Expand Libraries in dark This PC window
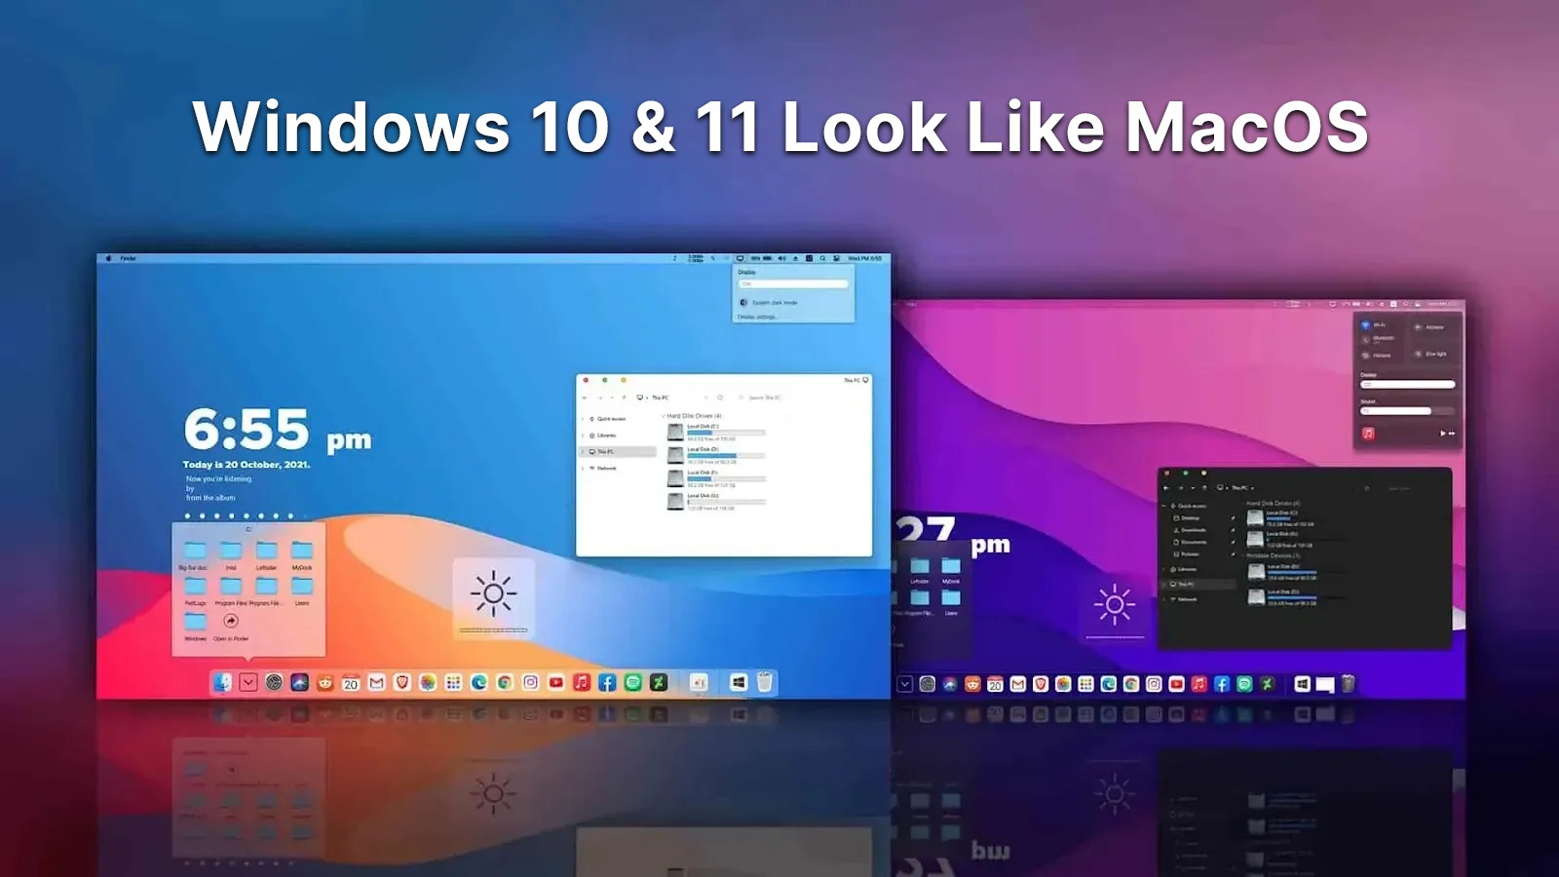Viewport: 1559px width, 877px height. tap(1164, 569)
